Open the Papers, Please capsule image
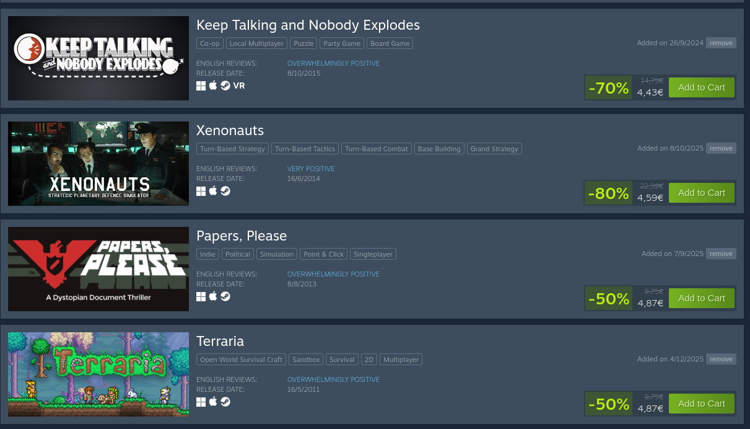The width and height of the screenshot is (750, 429). [x=98, y=269]
